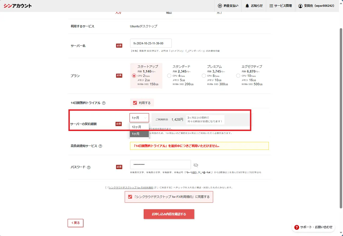The width and height of the screenshot is (343, 236).
Task: Click the 戻る back button
Action: coord(75,223)
